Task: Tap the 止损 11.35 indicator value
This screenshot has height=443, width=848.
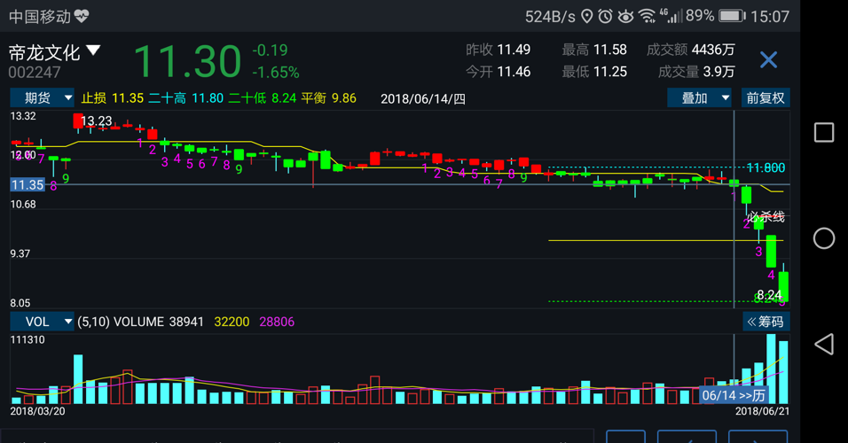Action: (113, 97)
